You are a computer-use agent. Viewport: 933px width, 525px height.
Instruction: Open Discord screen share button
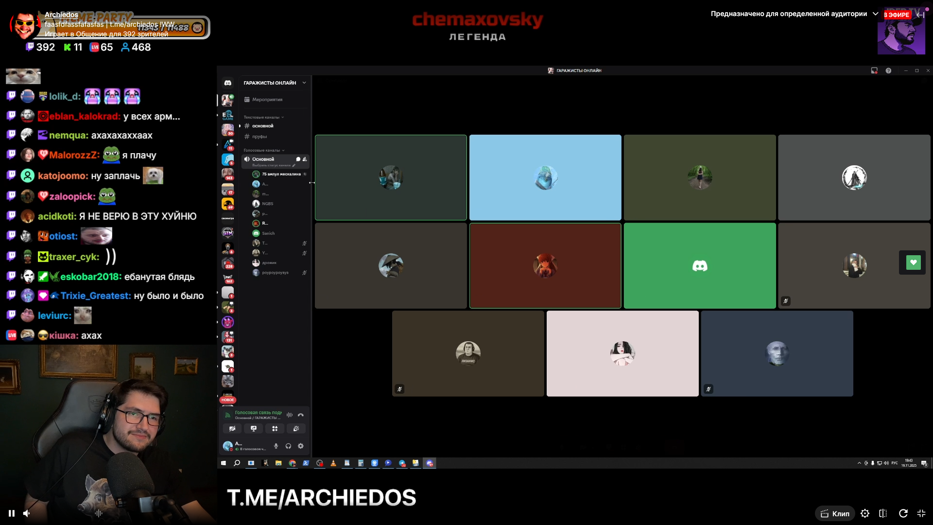coord(254,429)
